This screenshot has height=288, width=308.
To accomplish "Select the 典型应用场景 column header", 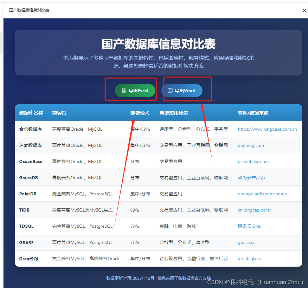I will (x=174, y=113).
